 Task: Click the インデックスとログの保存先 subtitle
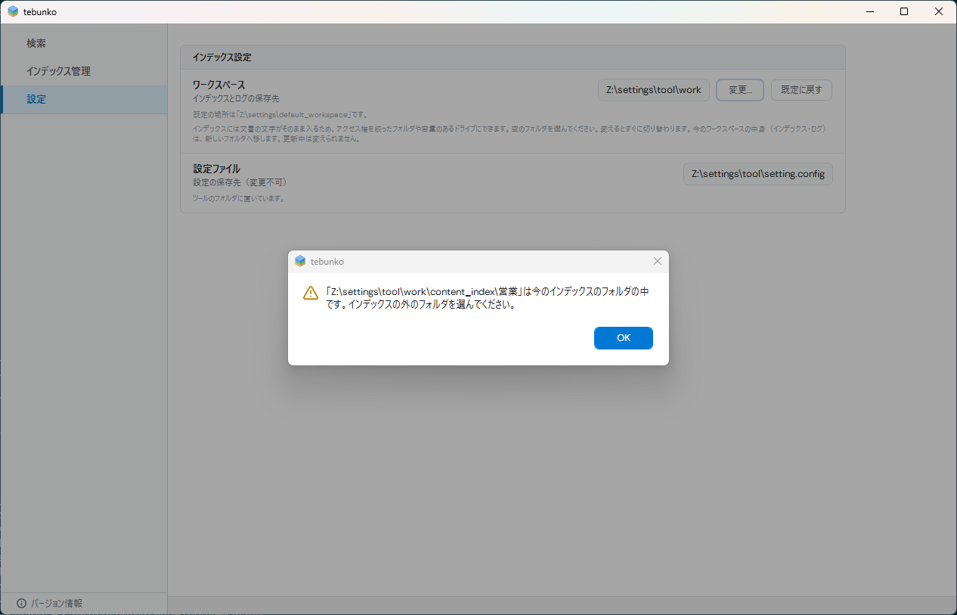coord(236,98)
